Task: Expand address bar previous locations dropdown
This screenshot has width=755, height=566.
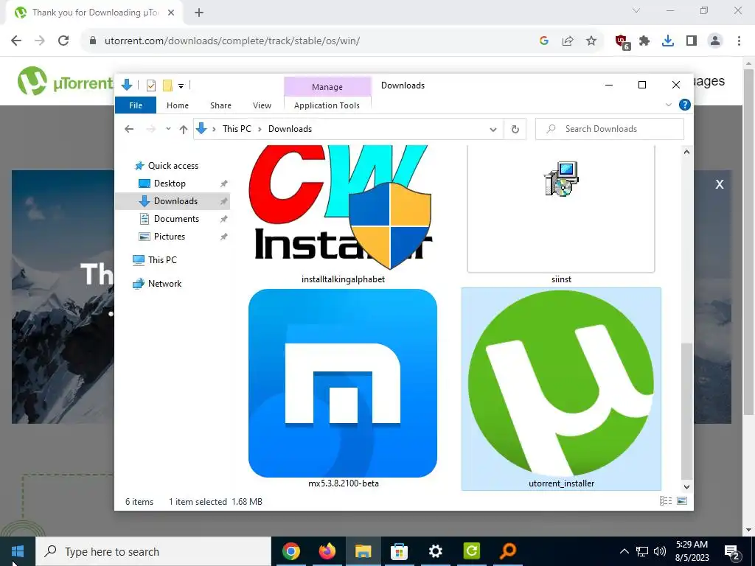Action: (493, 129)
